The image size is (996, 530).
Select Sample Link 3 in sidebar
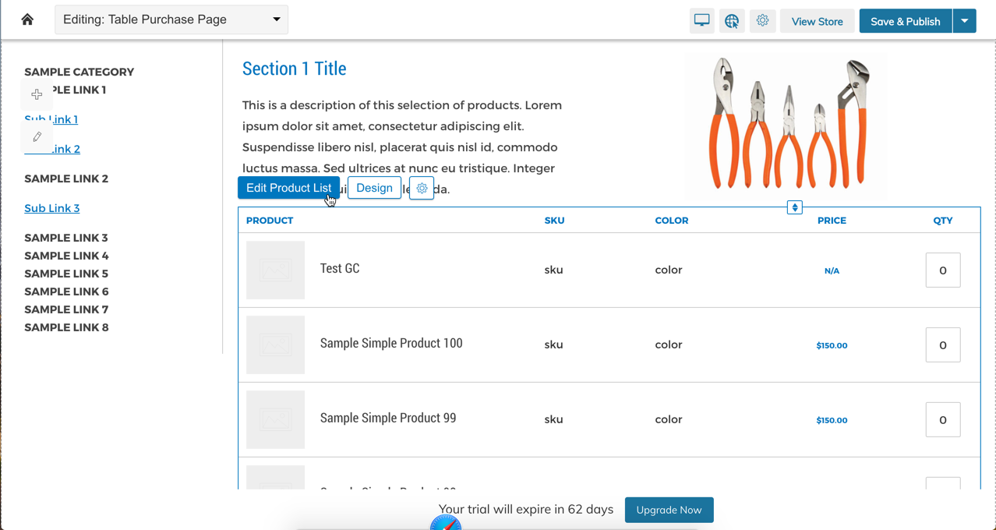66,238
